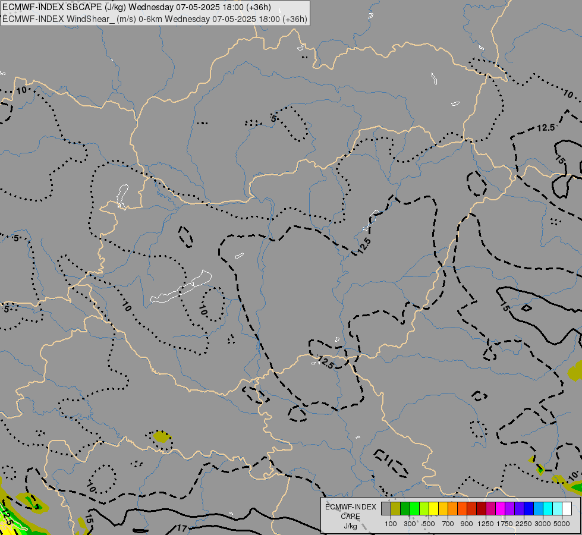The height and width of the screenshot is (535, 582).
Task: Click the gray CAPE legend swatch below 100
Action: (x=386, y=508)
